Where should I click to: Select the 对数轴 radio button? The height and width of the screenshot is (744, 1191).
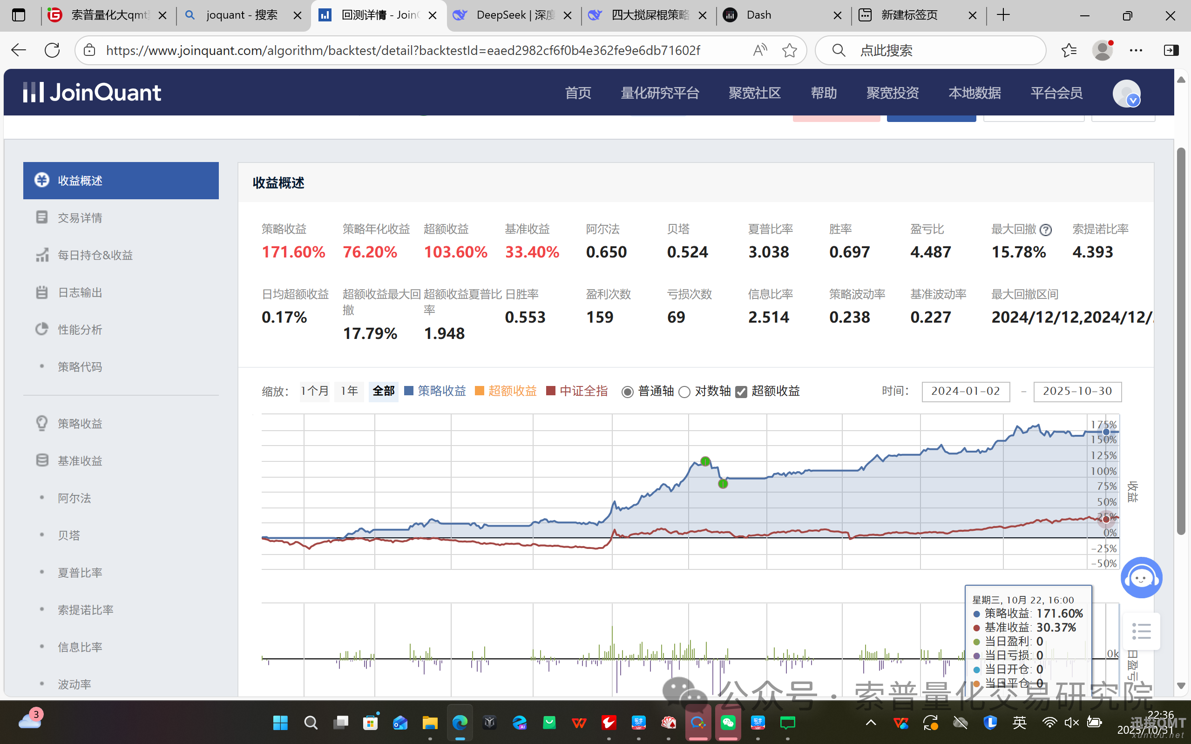point(684,392)
